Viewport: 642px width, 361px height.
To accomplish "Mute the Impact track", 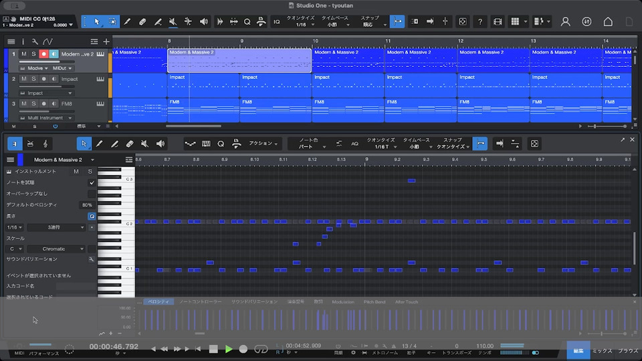I will pyautogui.click(x=24, y=79).
